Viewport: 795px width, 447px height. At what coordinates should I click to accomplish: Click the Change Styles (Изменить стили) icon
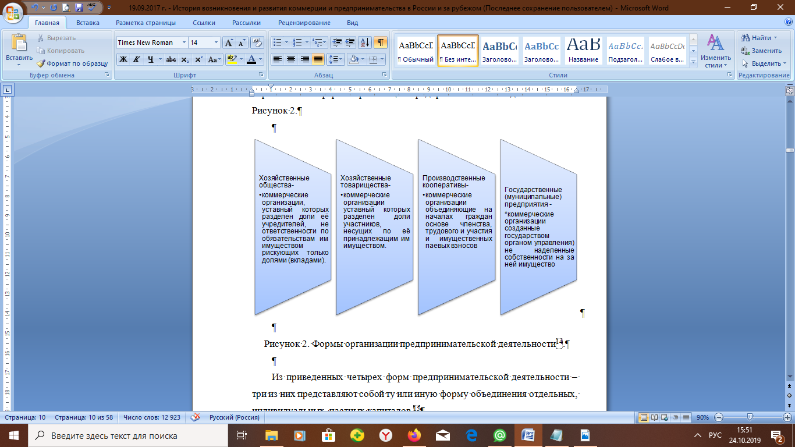pyautogui.click(x=715, y=51)
